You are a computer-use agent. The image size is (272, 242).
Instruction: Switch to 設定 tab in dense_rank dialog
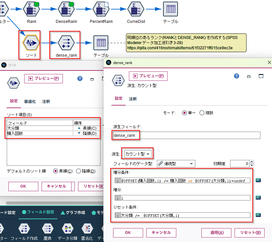click(119, 98)
